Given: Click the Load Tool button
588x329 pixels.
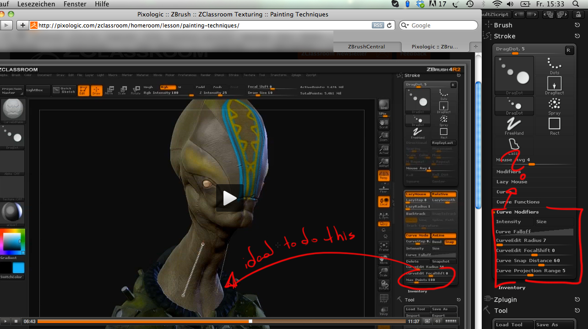Looking at the screenshot, I should (513, 324).
